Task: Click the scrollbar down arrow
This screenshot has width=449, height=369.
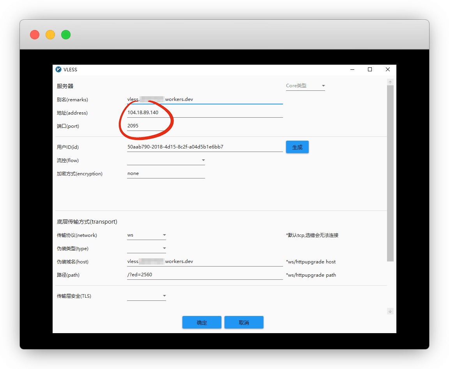Action: pos(390,311)
